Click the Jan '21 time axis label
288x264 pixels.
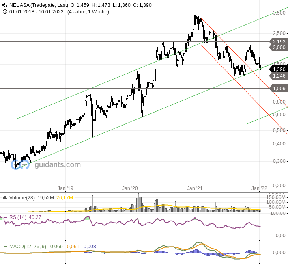click(195, 188)
